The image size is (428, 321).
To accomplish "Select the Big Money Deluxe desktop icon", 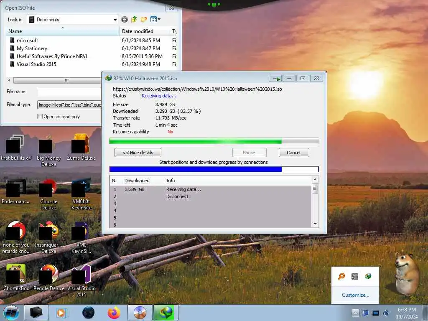I will (x=48, y=151).
